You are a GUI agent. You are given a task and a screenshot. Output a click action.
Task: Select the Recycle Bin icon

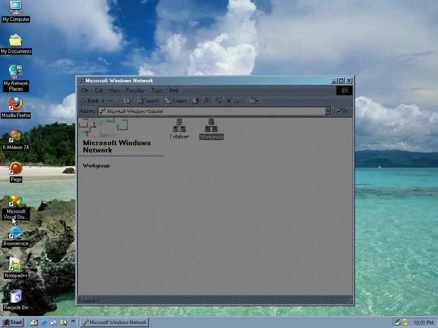[16, 300]
